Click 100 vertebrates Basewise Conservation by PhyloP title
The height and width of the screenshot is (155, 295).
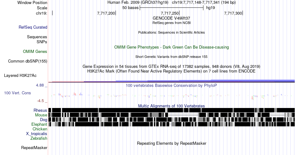[x=171, y=85]
